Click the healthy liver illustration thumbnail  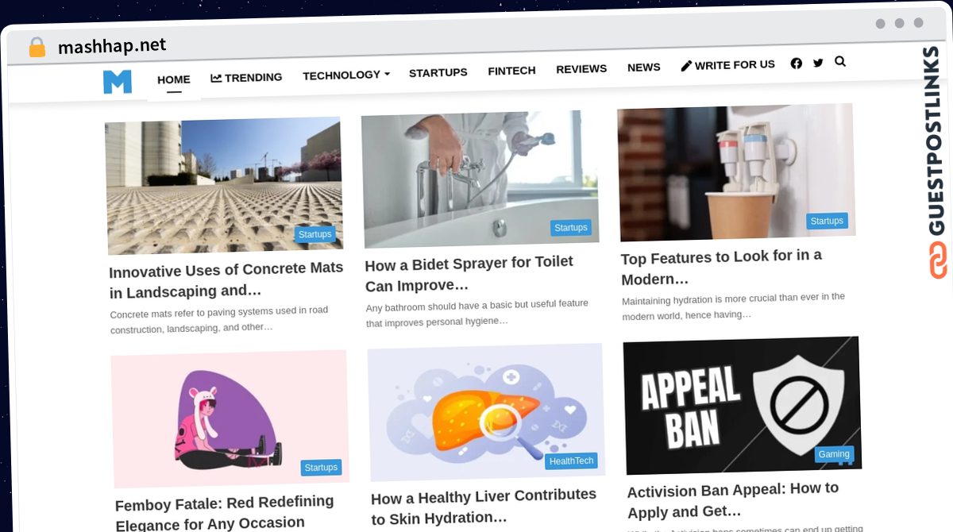point(486,411)
